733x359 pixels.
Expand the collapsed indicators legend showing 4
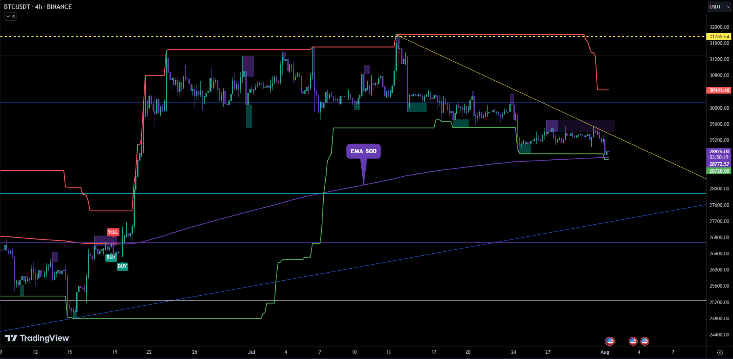[10, 17]
